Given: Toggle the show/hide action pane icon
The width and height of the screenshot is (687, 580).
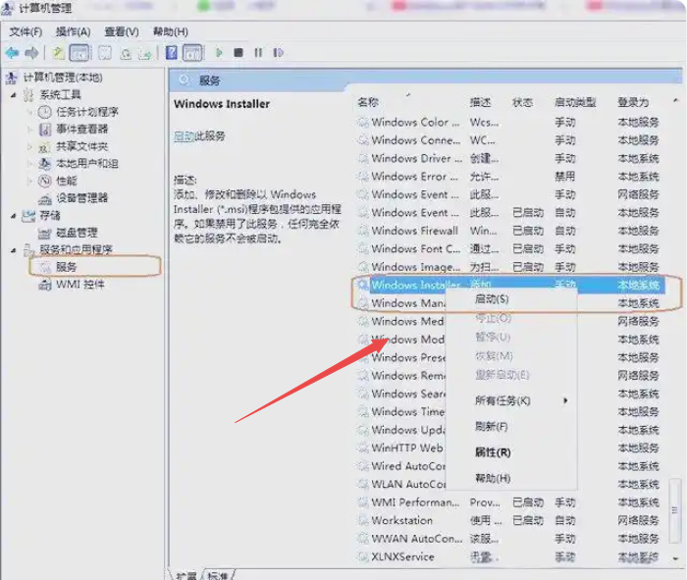Looking at the screenshot, I should (192, 53).
